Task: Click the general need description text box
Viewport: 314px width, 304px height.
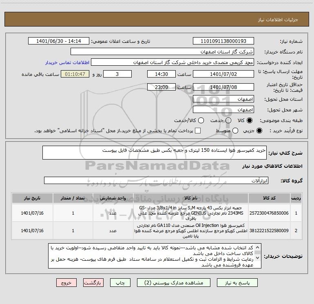Action: 155,153
